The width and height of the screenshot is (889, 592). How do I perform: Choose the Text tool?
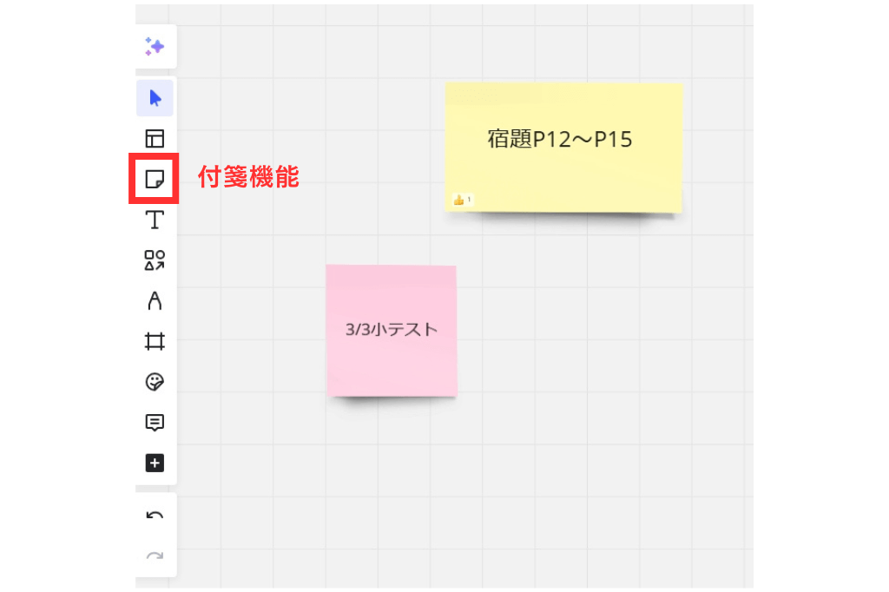click(155, 220)
